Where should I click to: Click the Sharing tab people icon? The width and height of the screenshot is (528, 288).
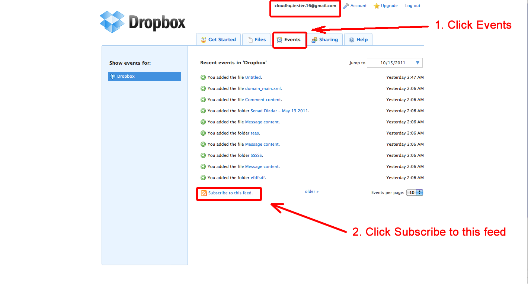(314, 40)
